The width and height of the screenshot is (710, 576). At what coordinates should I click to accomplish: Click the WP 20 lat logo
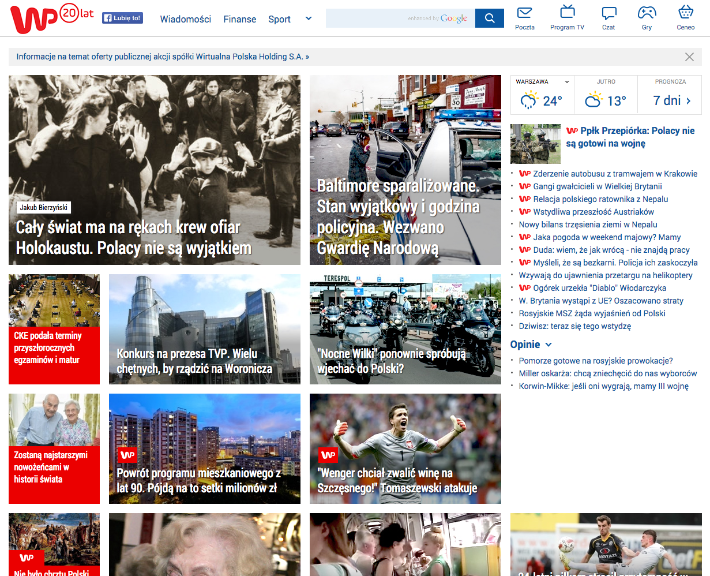coord(51,18)
